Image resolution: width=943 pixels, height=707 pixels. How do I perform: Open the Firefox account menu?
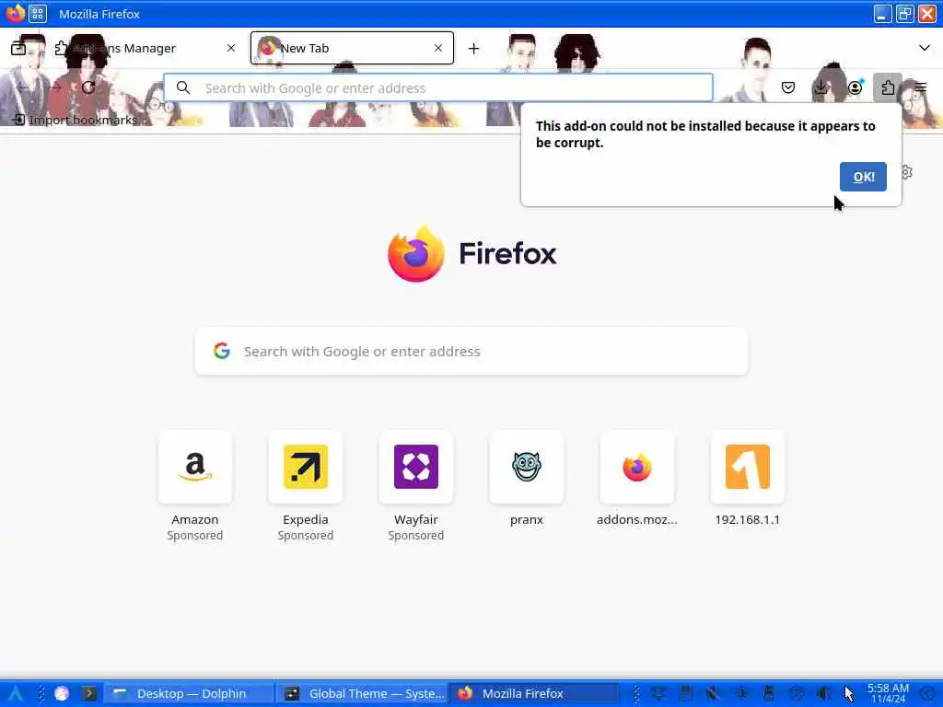coord(855,87)
